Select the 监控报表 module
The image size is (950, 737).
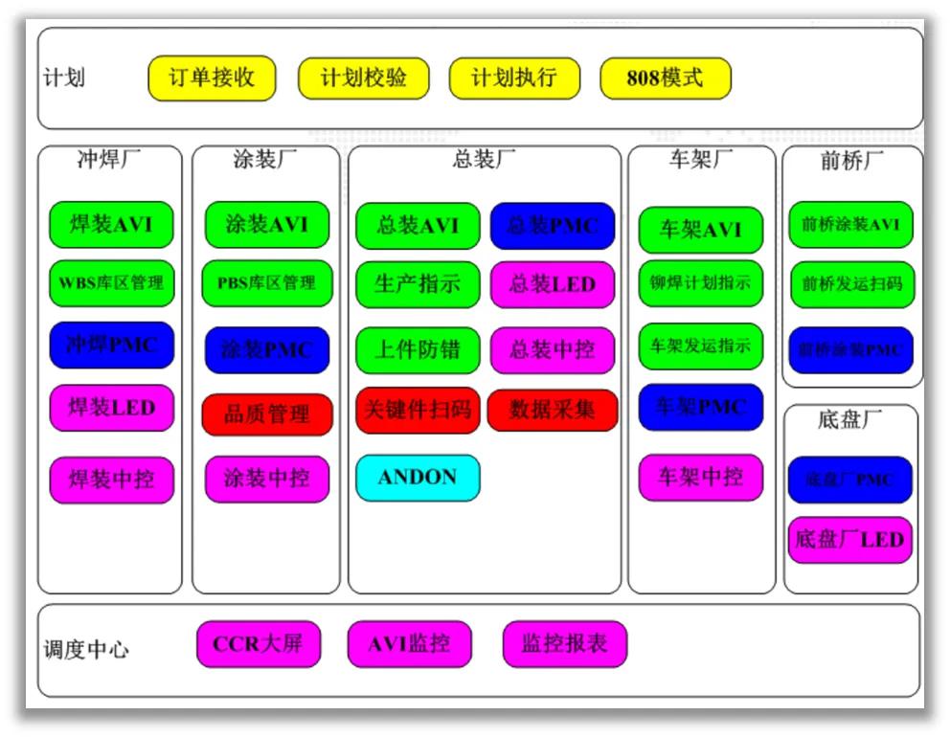(563, 643)
